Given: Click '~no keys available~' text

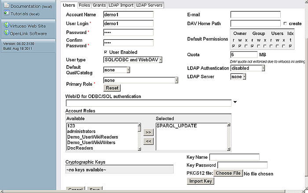Looking at the screenshot, I should click(x=86, y=170).
